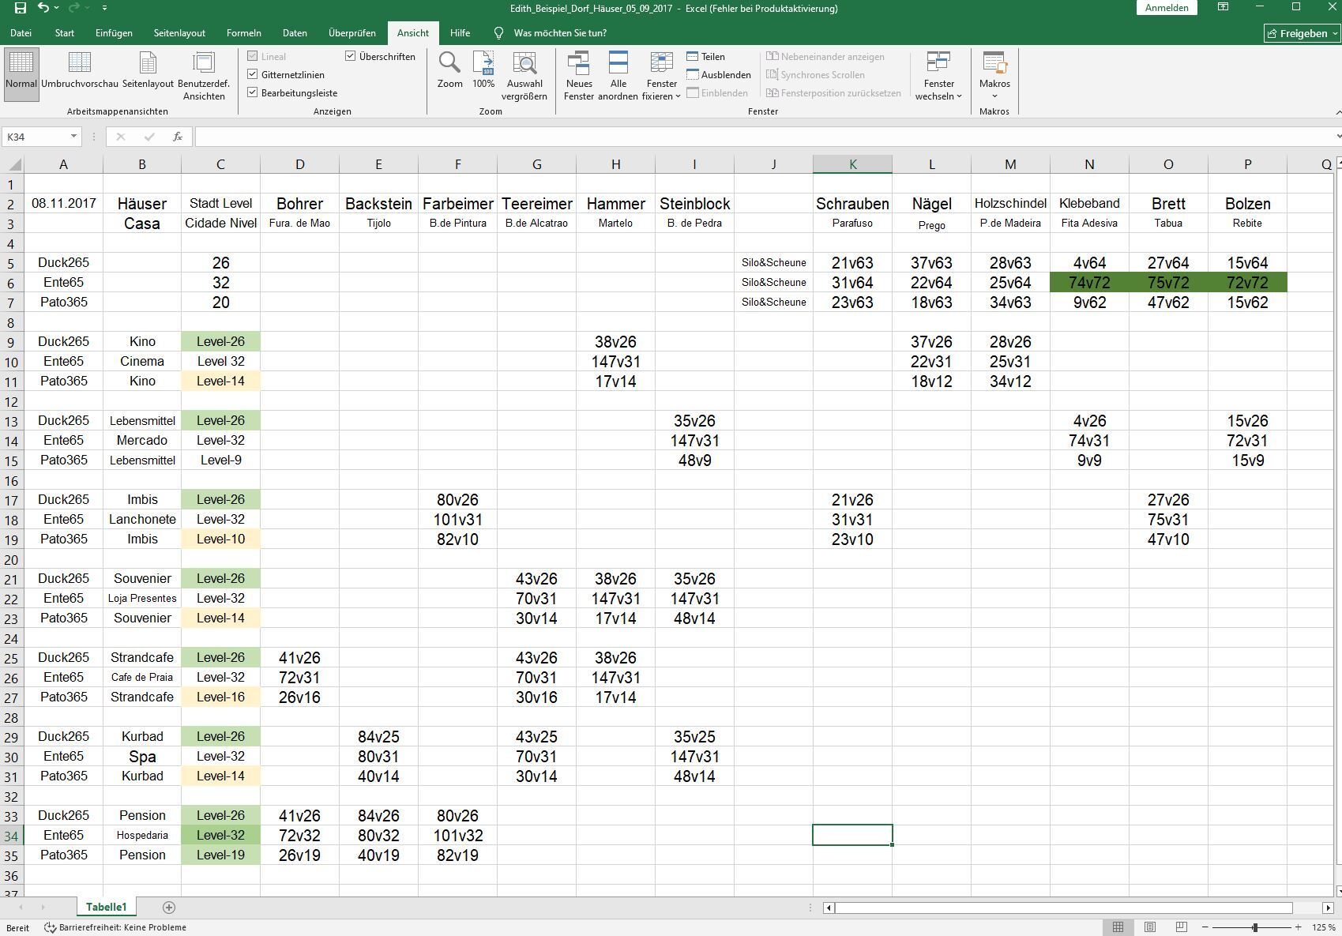Click the lightbulb Tell Me icon
Screen dimensions: 1342x936
498,33
